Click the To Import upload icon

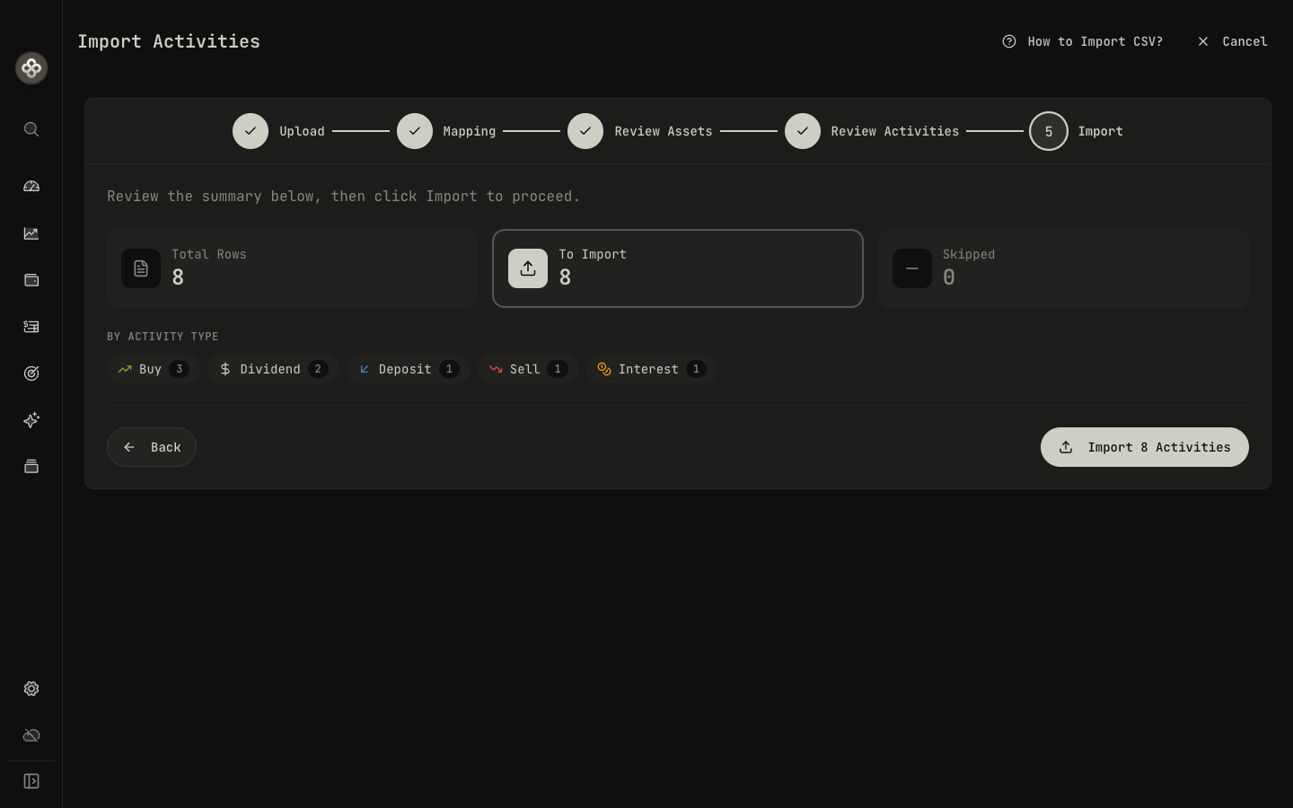(x=528, y=268)
